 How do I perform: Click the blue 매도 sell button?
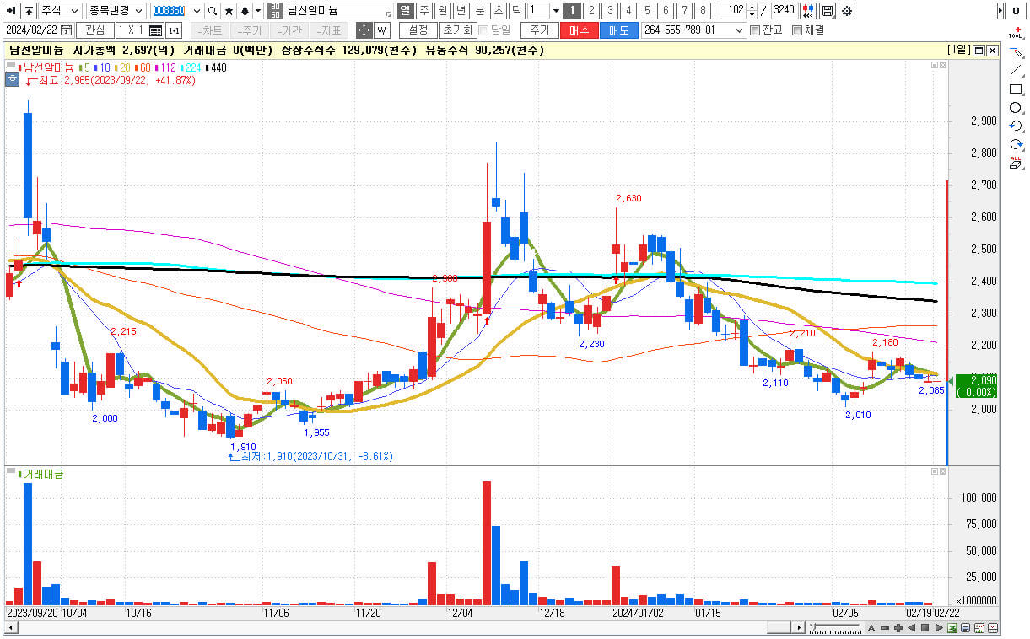[x=619, y=30]
